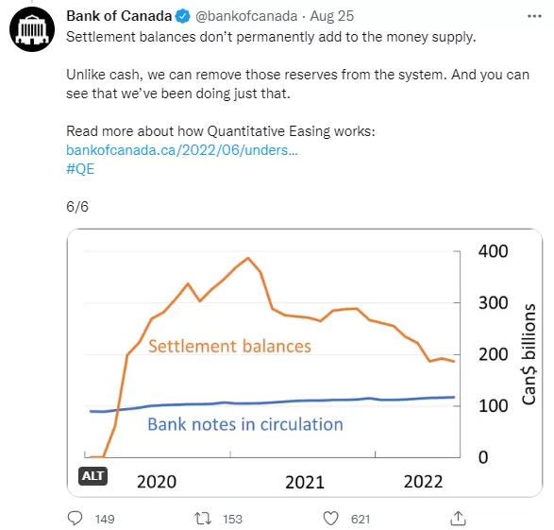This screenshot has height=530, width=554.
Task: Like the tweet with heart icon
Action: tap(330, 519)
